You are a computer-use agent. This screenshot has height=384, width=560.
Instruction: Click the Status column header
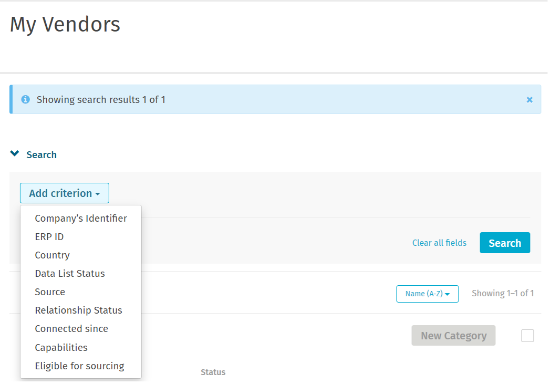click(213, 372)
